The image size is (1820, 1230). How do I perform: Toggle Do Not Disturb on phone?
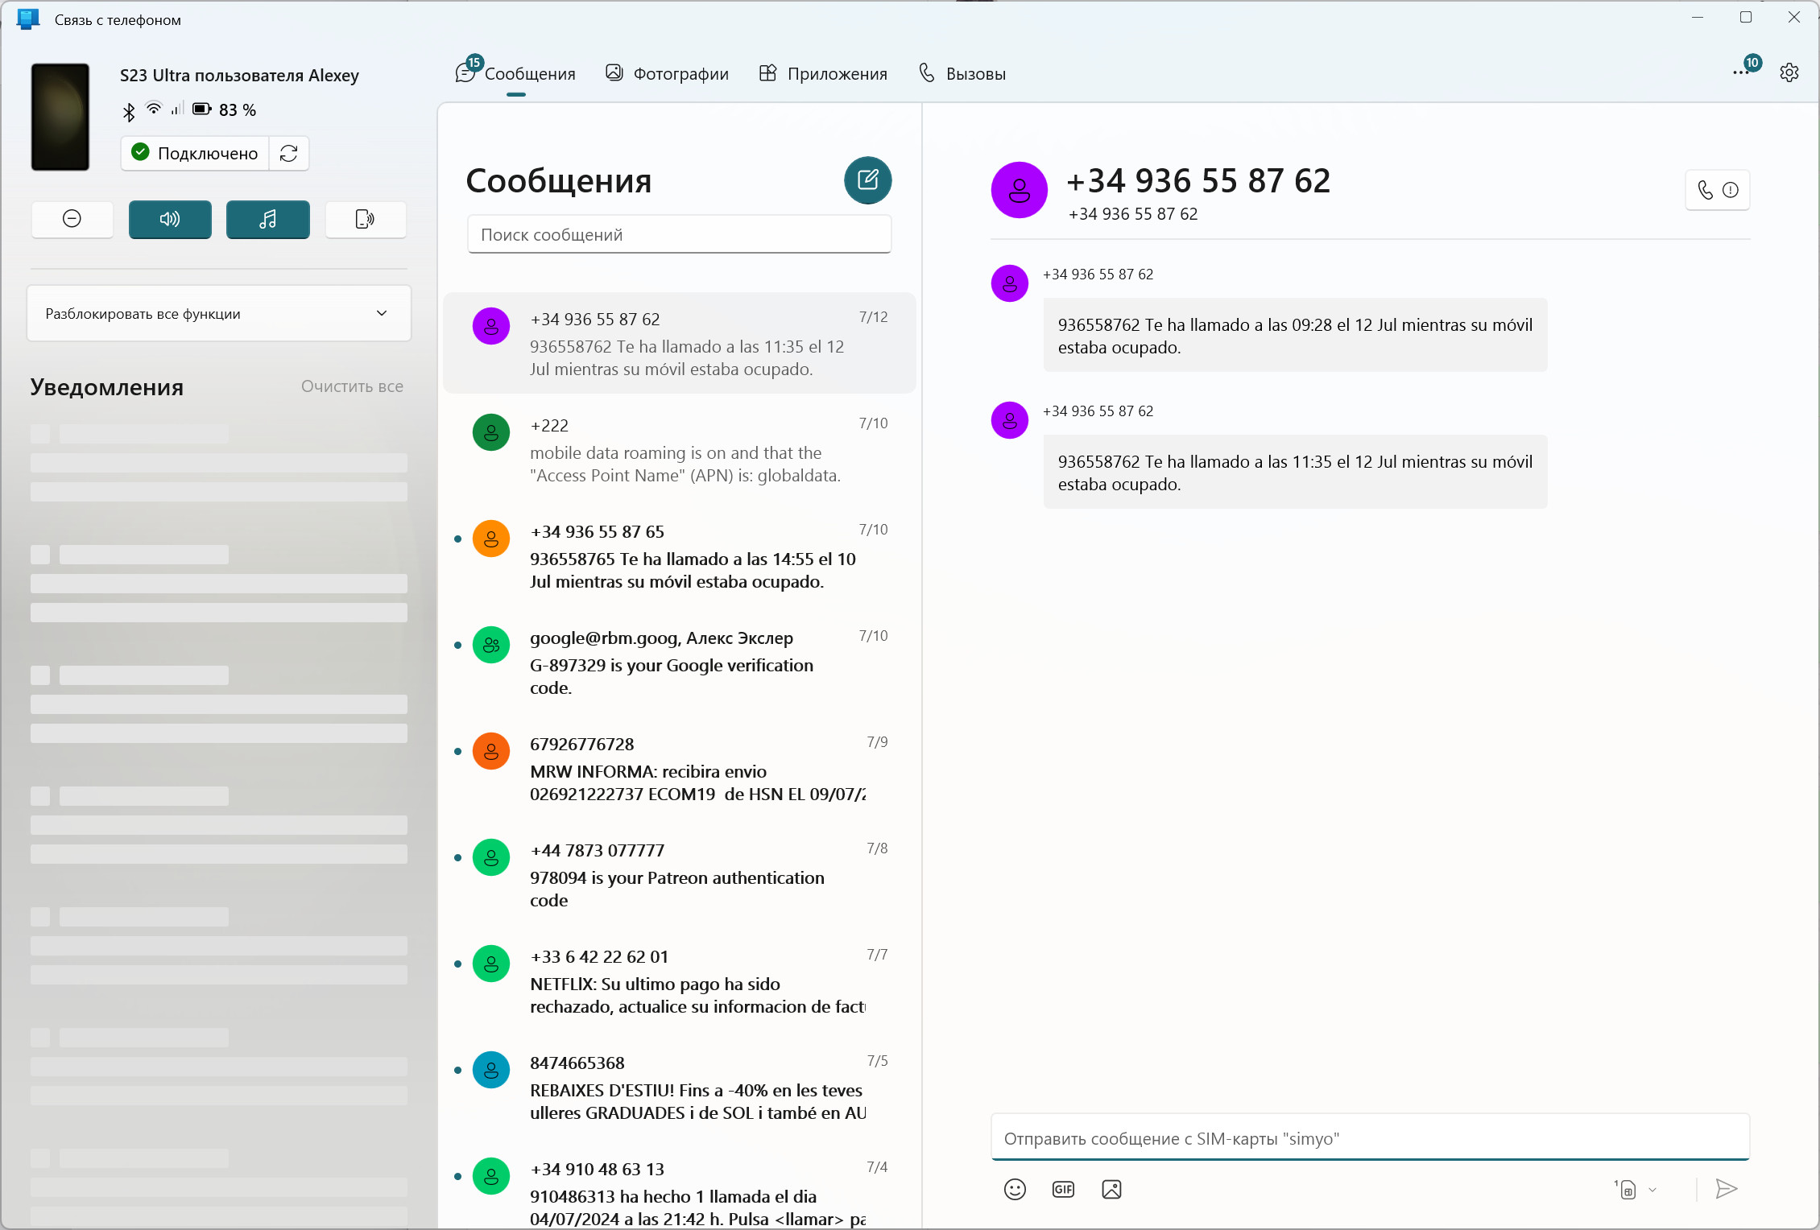coord(72,219)
